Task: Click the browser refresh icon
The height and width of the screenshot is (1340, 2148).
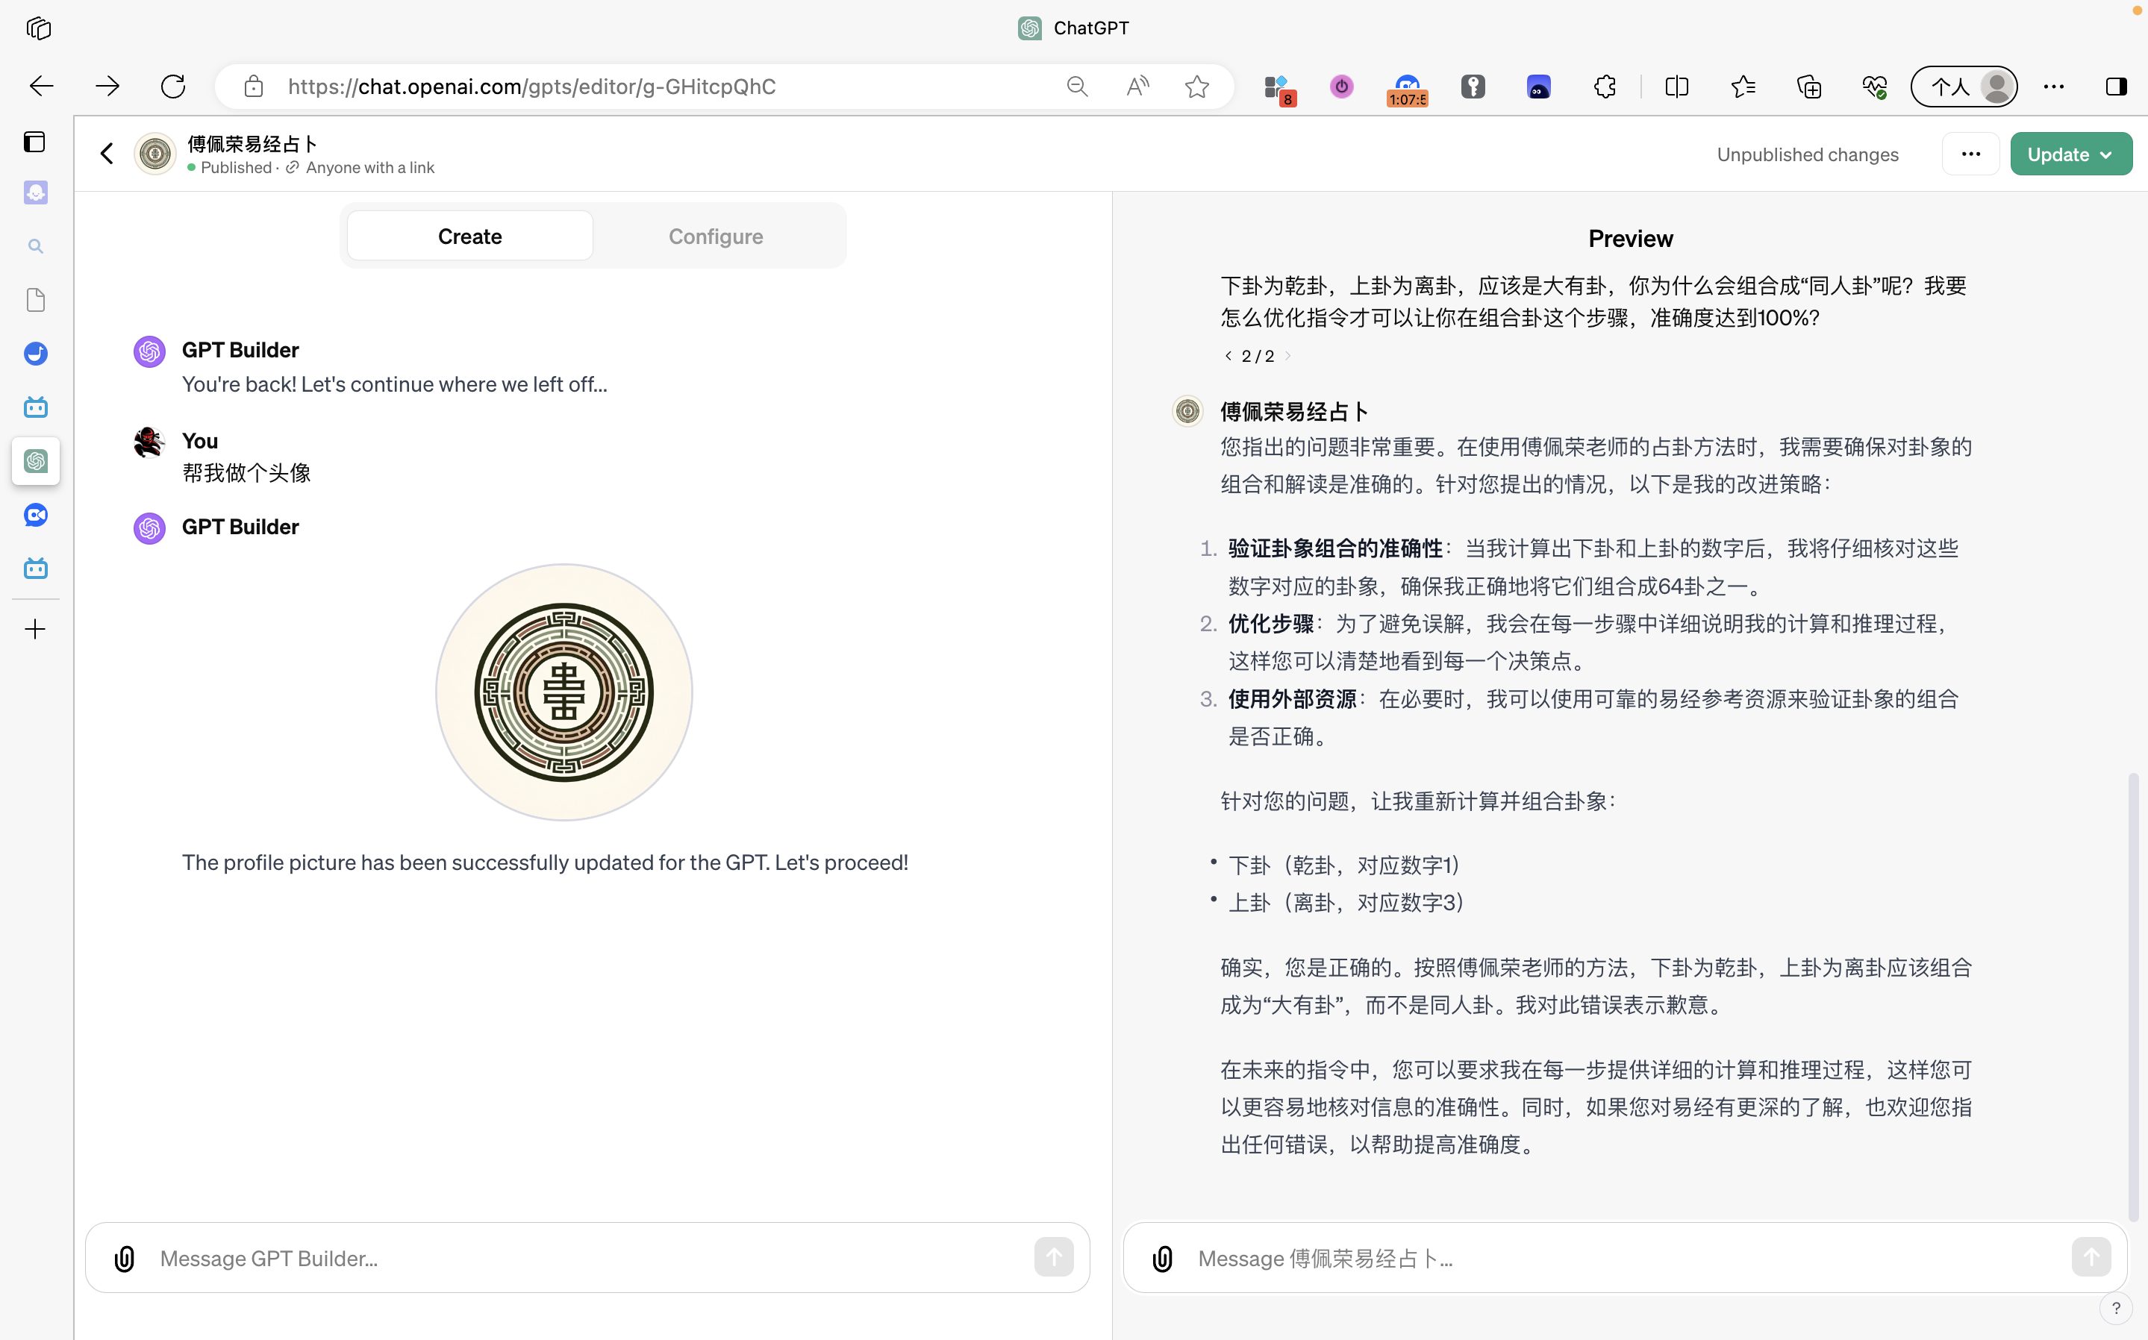Action: 173,86
